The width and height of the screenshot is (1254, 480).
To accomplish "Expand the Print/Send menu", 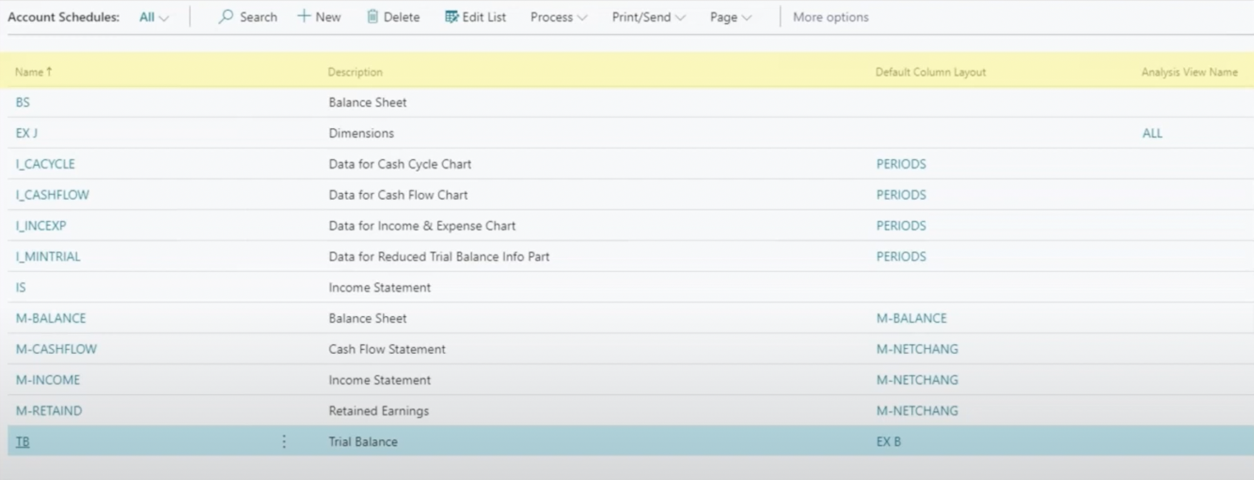I will 648,18.
